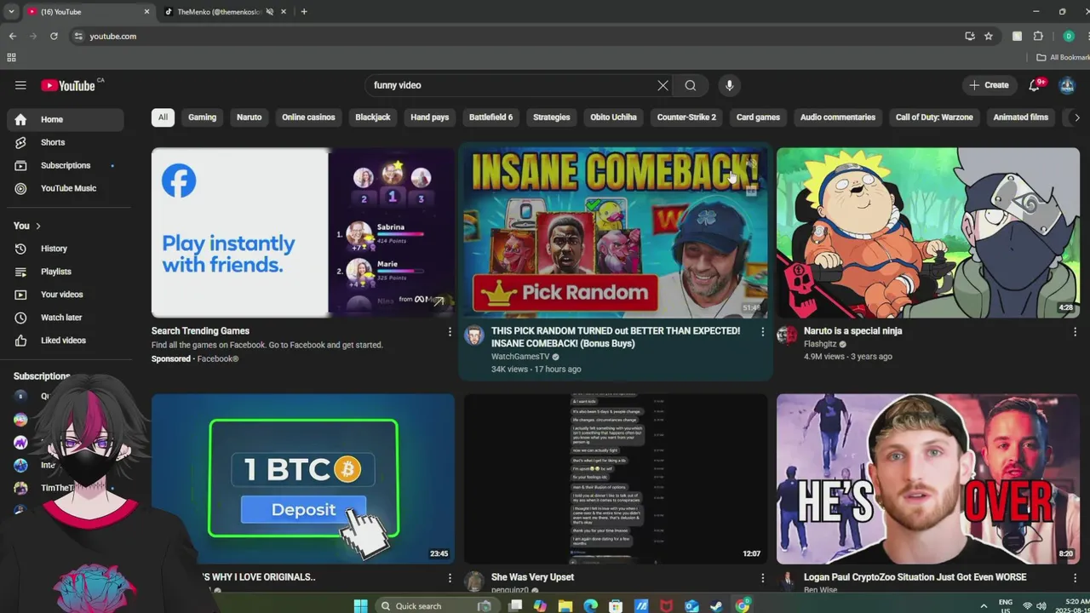Screen dimensions: 1090x613
Task: Select the Online casinos chip
Action: point(308,117)
